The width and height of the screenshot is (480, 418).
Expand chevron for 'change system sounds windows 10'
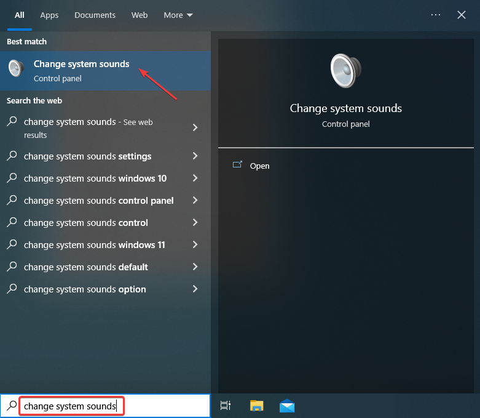click(195, 178)
